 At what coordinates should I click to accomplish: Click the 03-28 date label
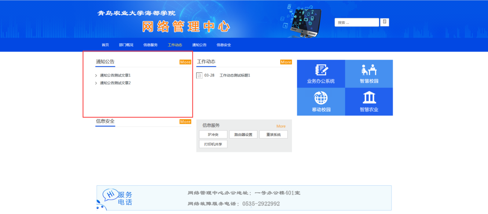209,75
